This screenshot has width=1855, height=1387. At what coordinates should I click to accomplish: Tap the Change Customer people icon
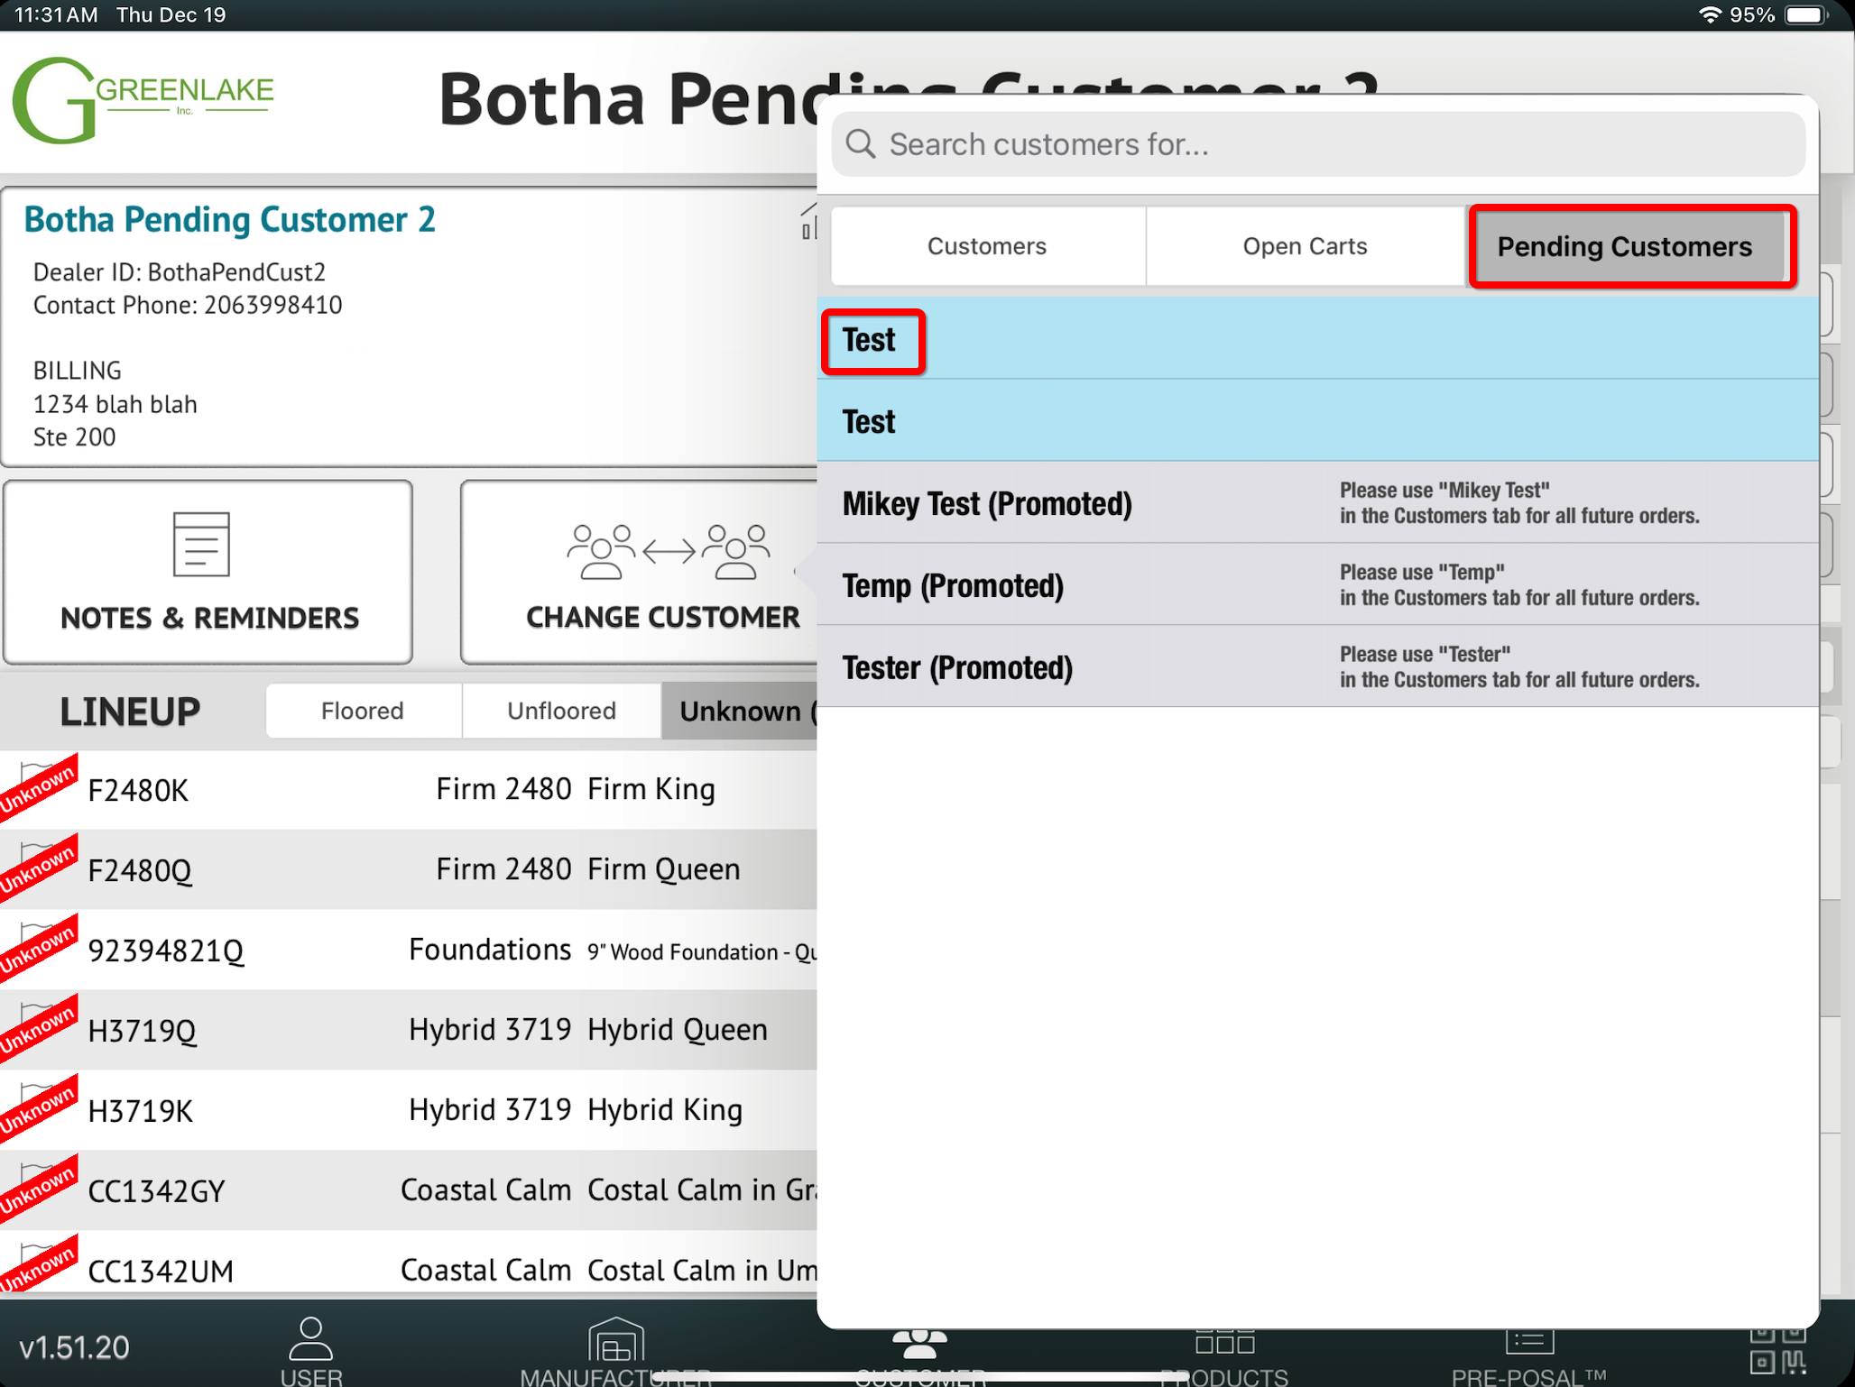pos(668,551)
